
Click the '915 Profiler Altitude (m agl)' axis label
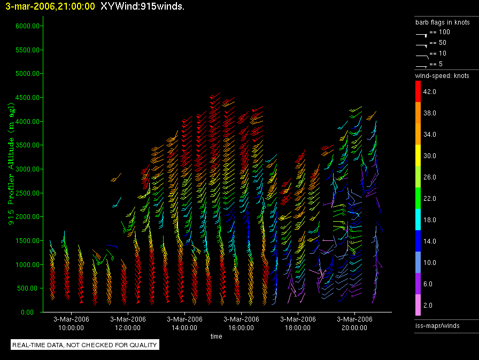click(x=11, y=164)
